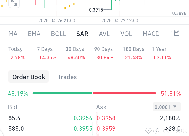
Task: Select the 0.3958 ask price
Action: (x=106, y=118)
